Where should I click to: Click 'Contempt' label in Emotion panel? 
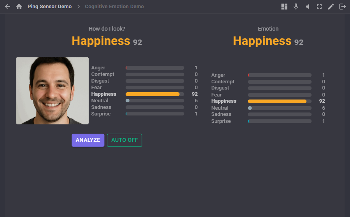point(223,82)
